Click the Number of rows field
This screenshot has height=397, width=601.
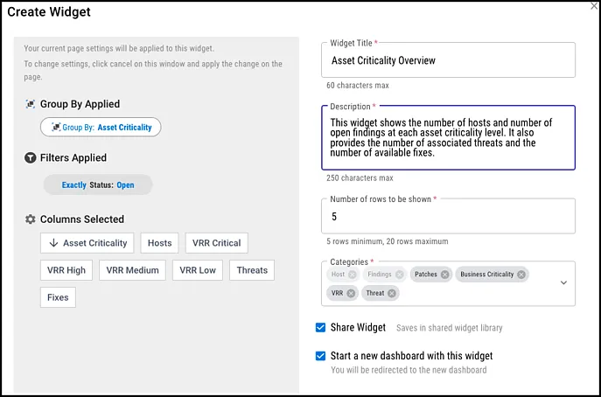click(x=448, y=216)
